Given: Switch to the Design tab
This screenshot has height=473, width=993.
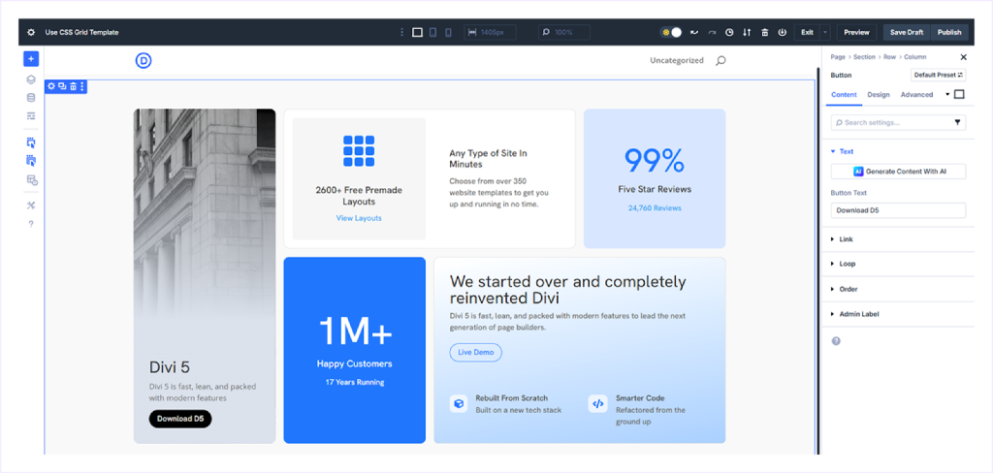Looking at the screenshot, I should click(879, 95).
